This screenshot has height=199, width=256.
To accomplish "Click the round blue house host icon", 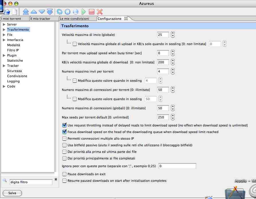I will click(x=68, y=12).
